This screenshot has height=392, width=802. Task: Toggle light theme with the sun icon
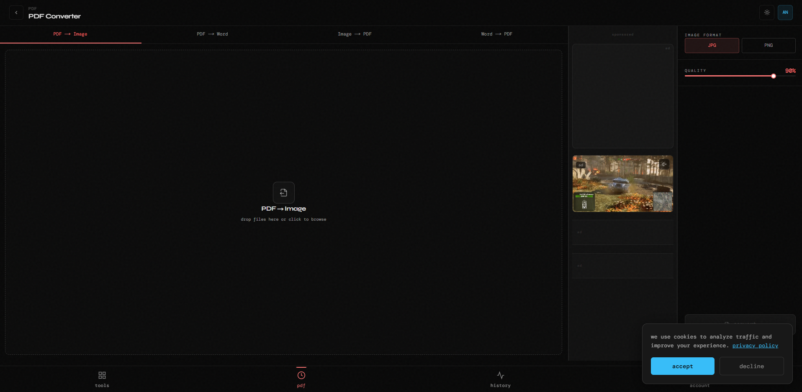point(767,13)
